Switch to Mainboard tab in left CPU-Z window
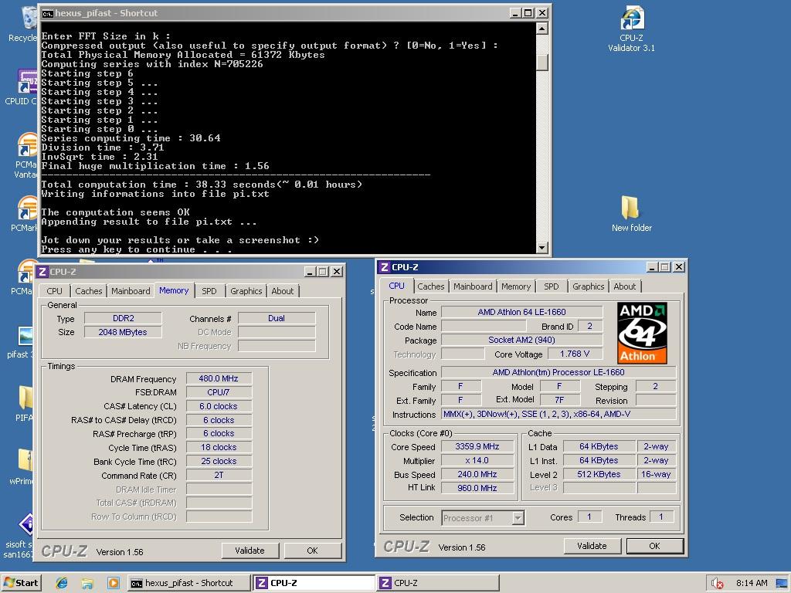791x593 pixels. pos(131,291)
